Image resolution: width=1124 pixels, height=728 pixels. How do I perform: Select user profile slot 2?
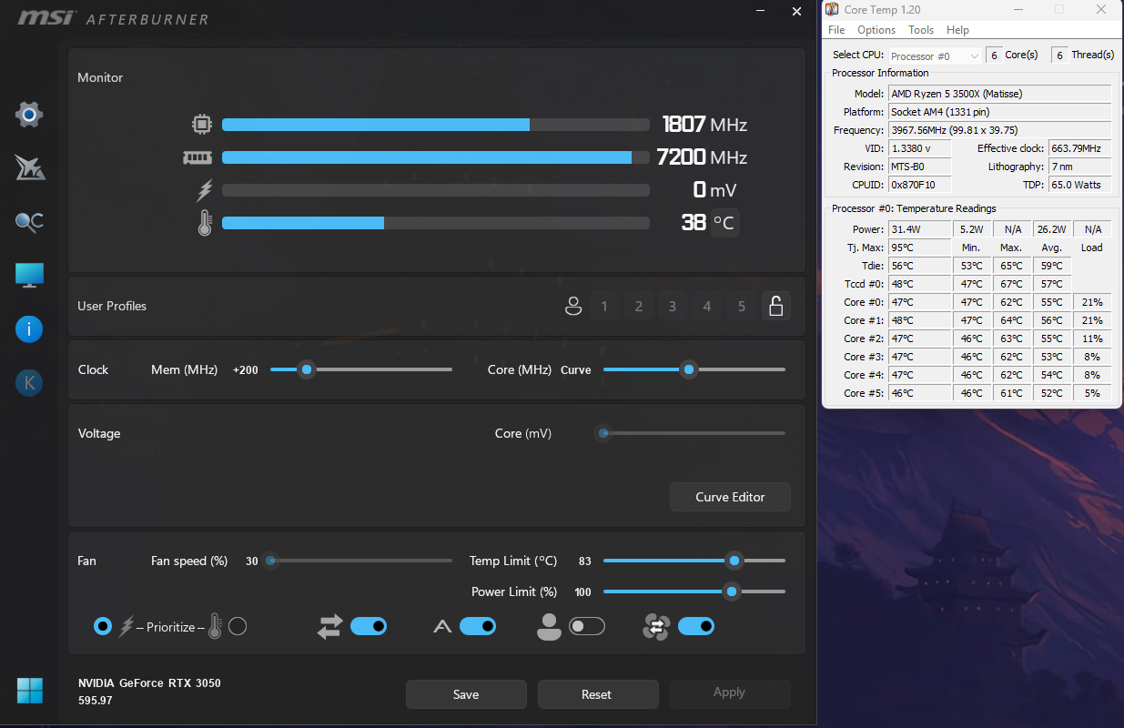(x=639, y=307)
